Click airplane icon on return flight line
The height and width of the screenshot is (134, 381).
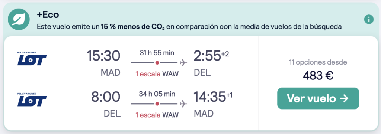[x=183, y=104]
